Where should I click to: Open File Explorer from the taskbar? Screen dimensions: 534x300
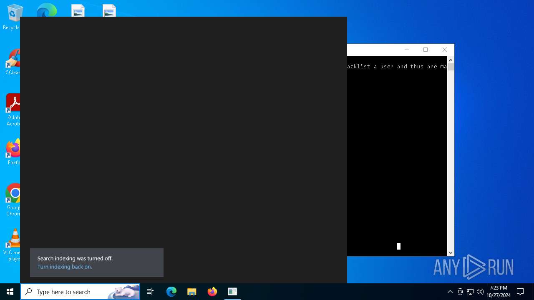coord(192,292)
